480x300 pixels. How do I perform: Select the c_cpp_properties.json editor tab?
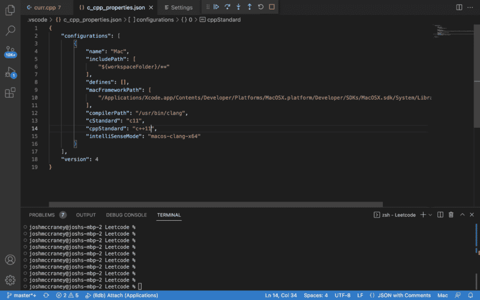(115, 7)
